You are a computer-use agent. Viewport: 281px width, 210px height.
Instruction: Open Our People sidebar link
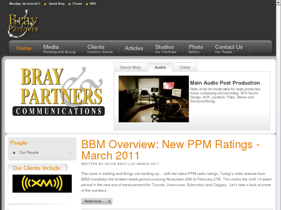pyautogui.click(x=29, y=153)
